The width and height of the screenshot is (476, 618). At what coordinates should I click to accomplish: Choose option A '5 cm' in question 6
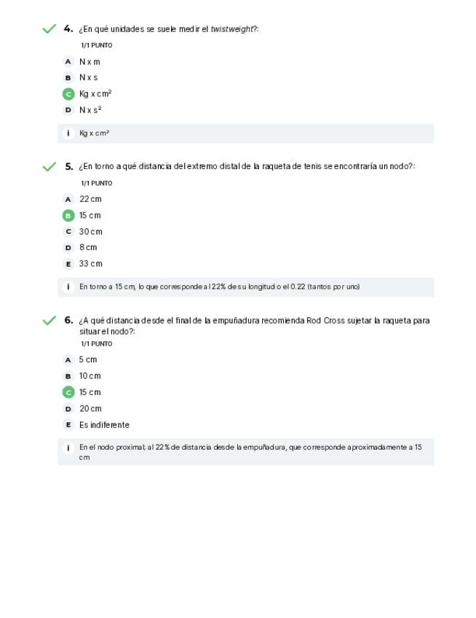68,360
